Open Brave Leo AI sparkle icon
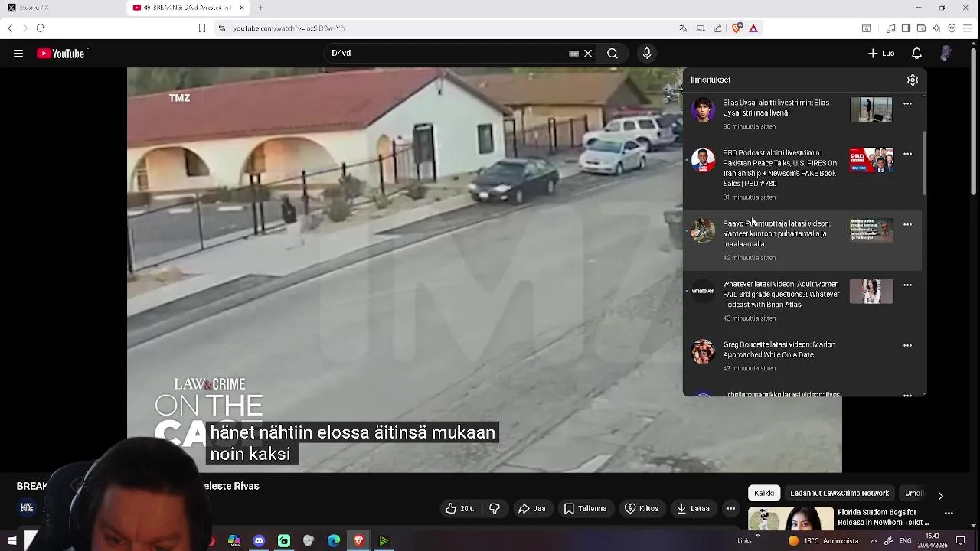 pyautogui.click(x=936, y=28)
